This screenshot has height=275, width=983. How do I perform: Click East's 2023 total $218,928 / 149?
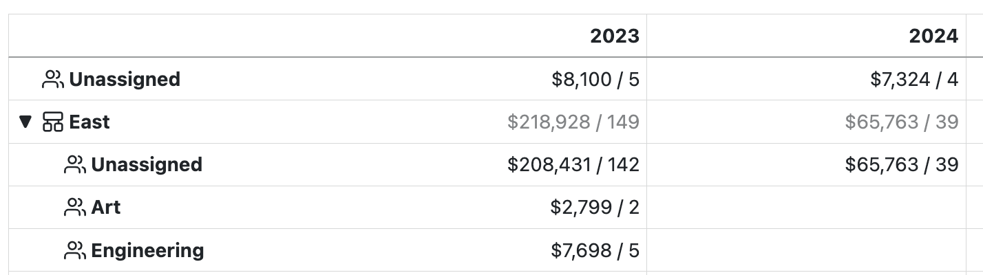573,122
